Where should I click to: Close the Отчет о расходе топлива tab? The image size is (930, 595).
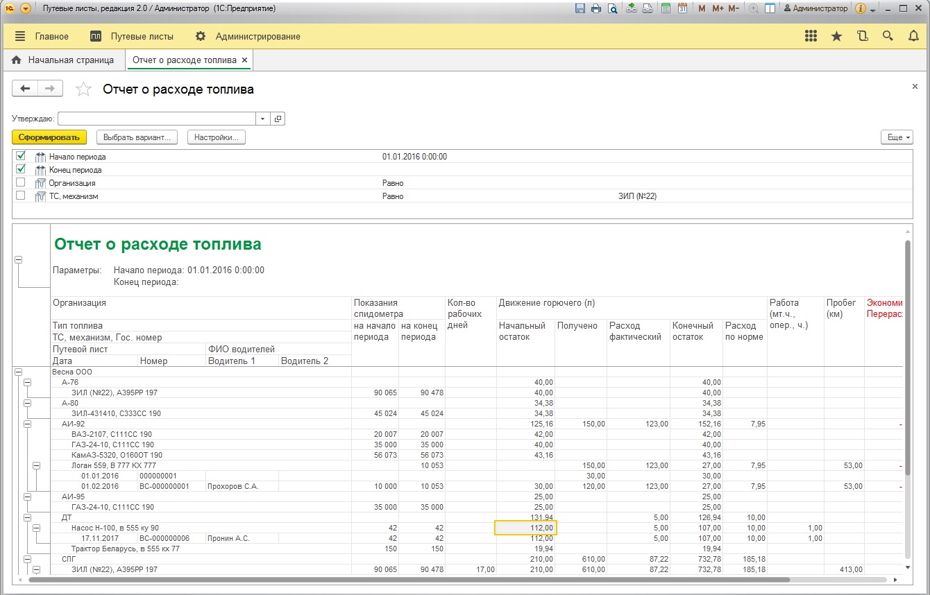pos(245,60)
